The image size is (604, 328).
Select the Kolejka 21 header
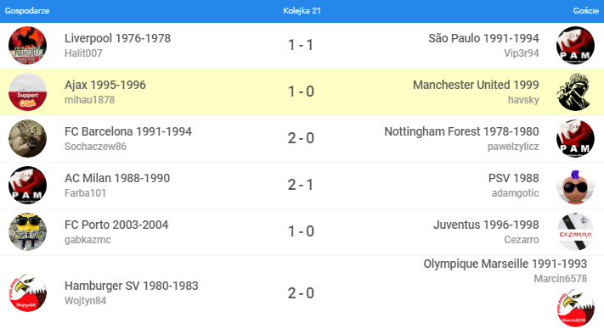[x=302, y=11]
